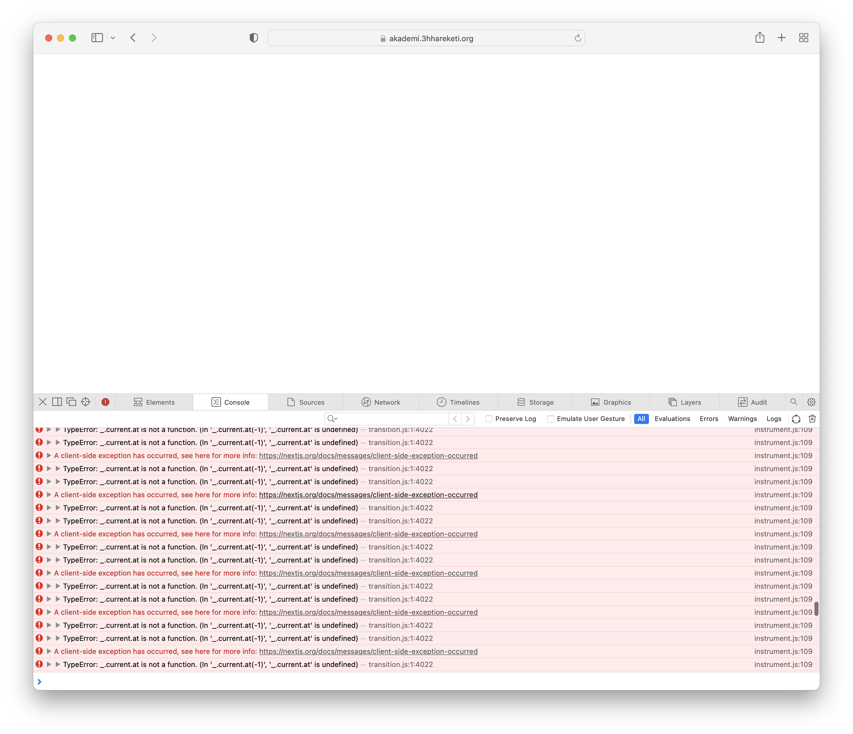
Task: Close the Web Inspector
Action: (43, 402)
